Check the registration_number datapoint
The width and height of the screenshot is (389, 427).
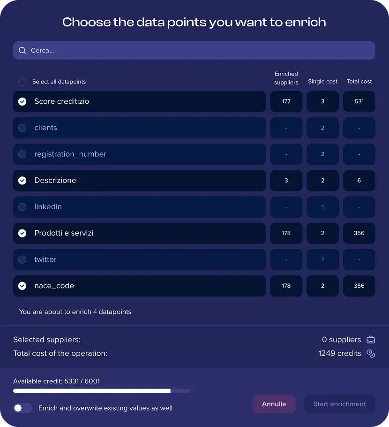point(22,154)
